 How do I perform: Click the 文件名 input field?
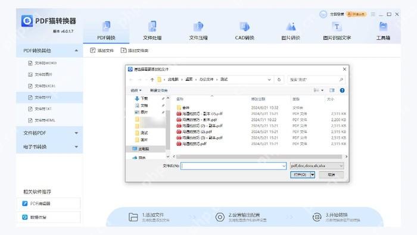tap(234, 166)
